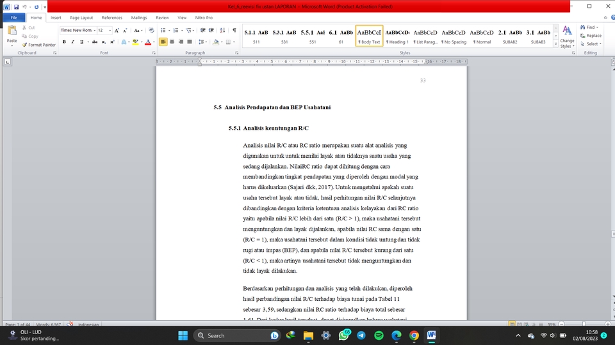Expand the Styles gallery More arrow
The image size is (615, 345).
[556, 44]
